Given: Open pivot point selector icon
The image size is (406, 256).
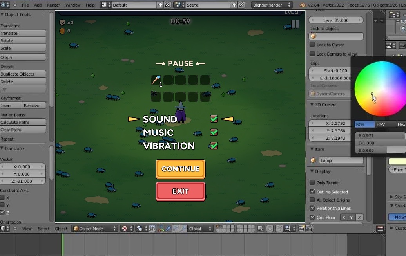Looking at the screenshot, I should click(x=141, y=228).
